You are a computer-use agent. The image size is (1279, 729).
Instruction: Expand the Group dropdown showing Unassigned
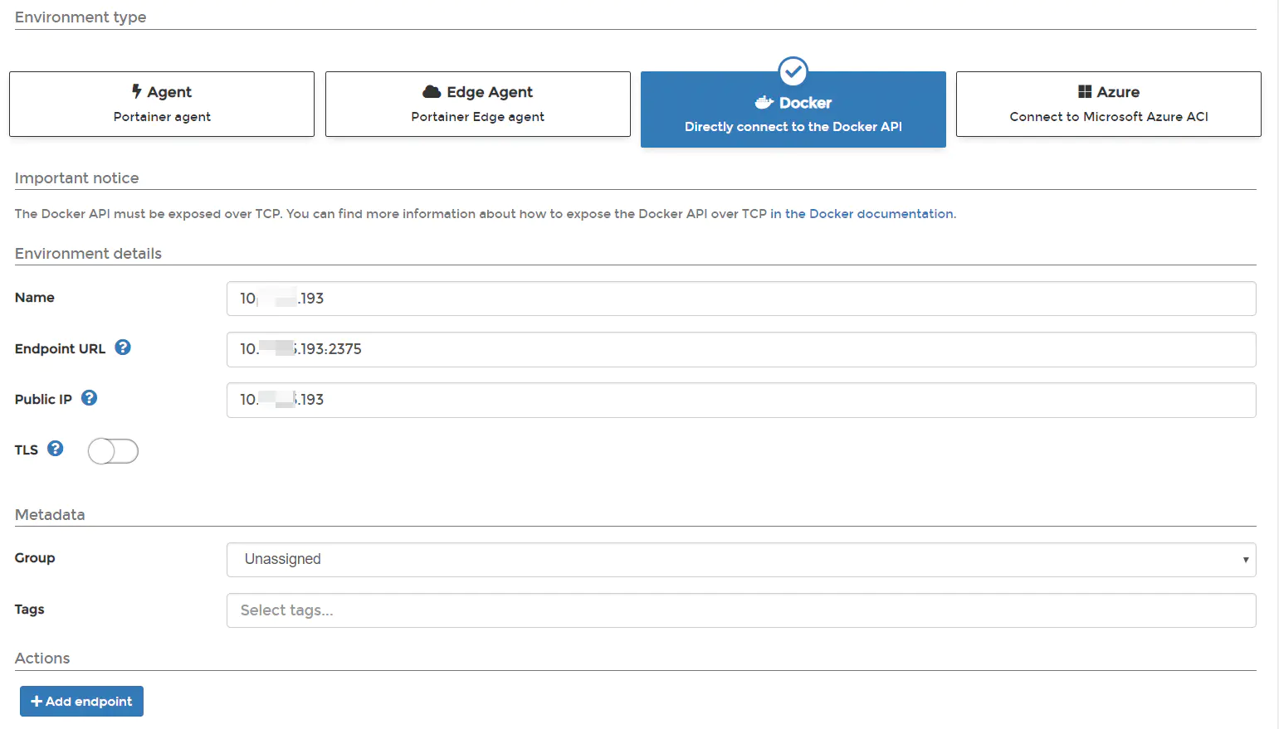[x=741, y=560]
